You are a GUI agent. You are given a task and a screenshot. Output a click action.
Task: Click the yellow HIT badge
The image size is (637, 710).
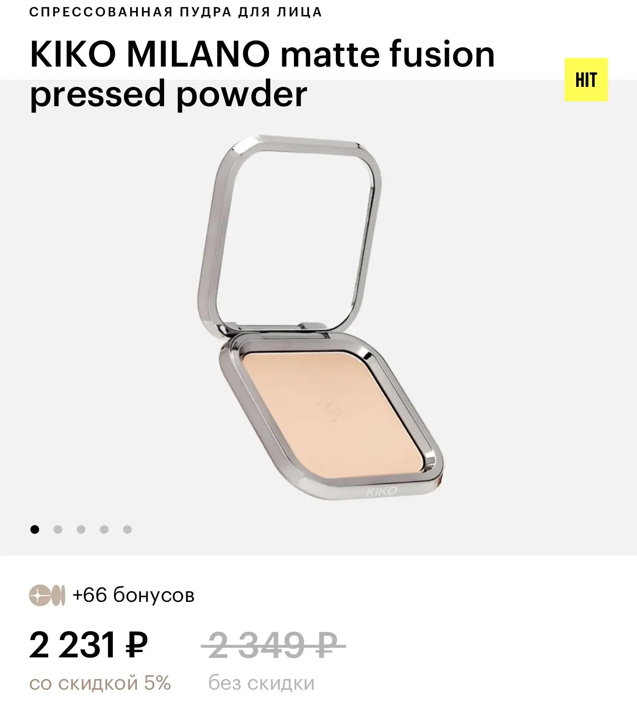pyautogui.click(x=586, y=80)
